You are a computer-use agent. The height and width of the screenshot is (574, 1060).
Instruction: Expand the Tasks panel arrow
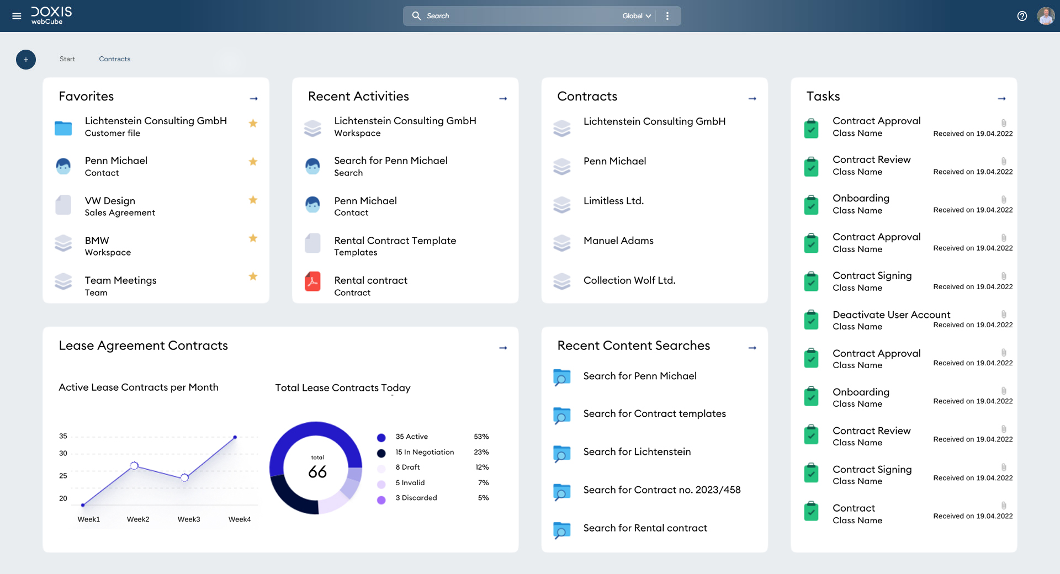(1001, 99)
